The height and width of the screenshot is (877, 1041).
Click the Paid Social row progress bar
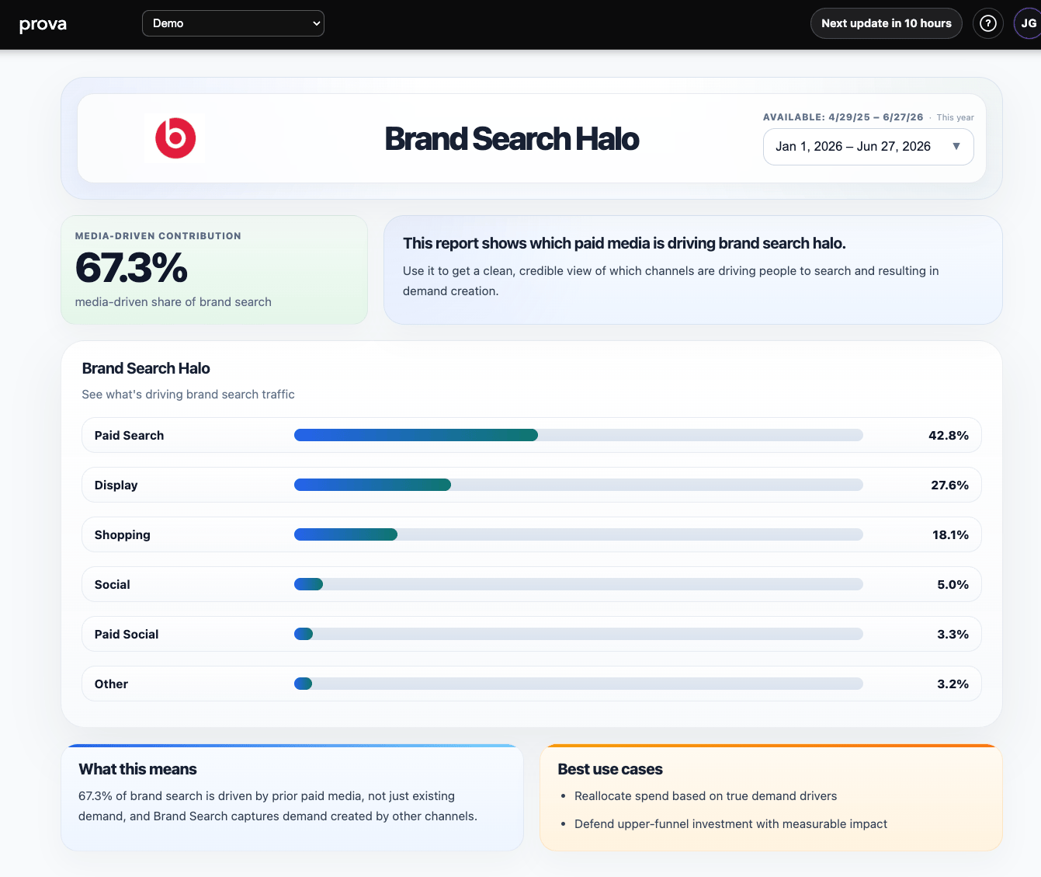coord(578,634)
